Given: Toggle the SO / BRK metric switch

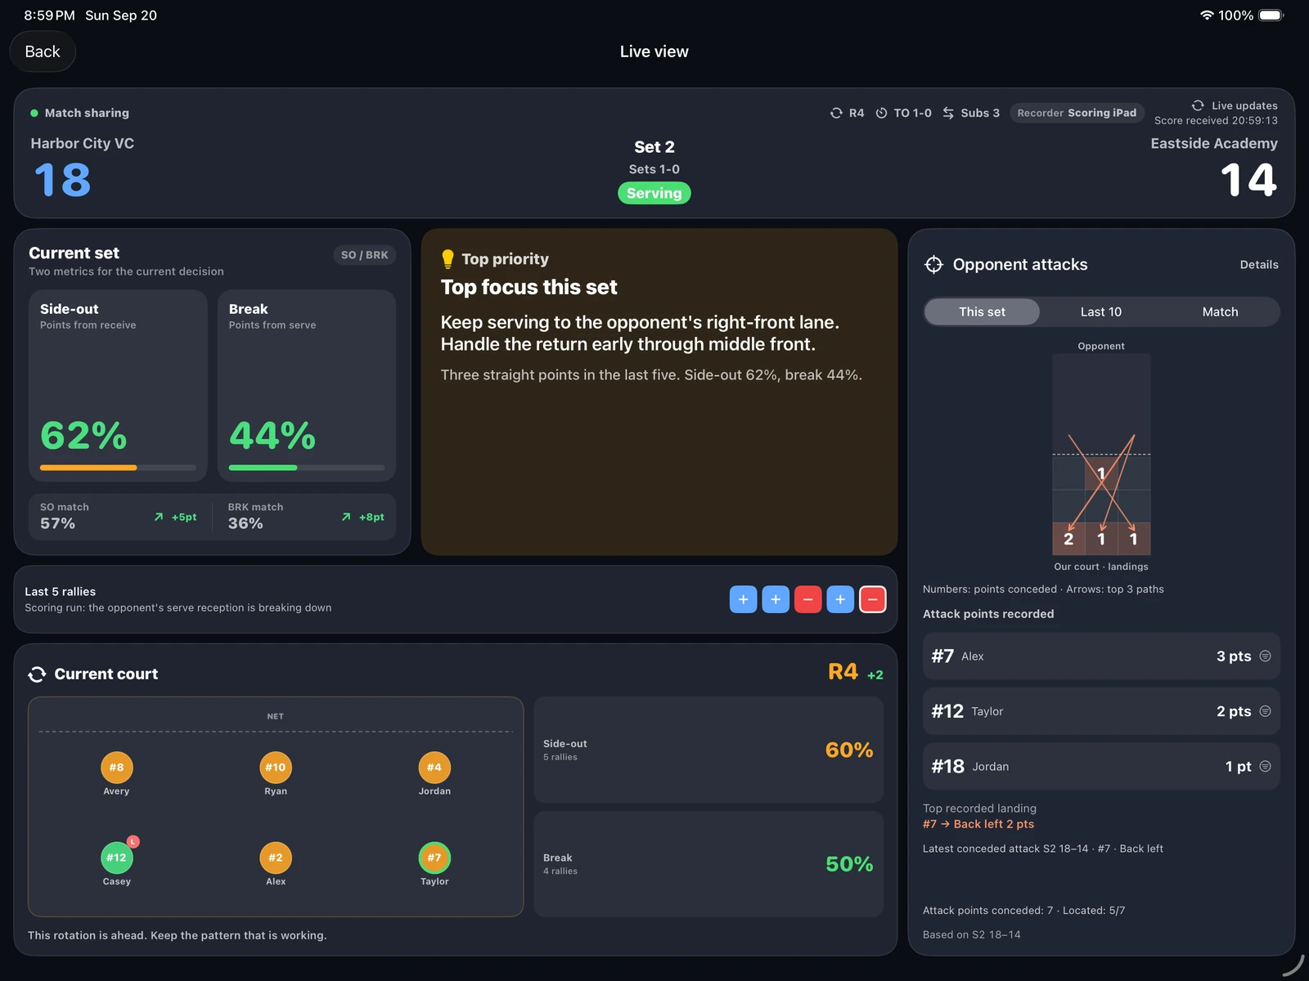Looking at the screenshot, I should pyautogui.click(x=365, y=255).
